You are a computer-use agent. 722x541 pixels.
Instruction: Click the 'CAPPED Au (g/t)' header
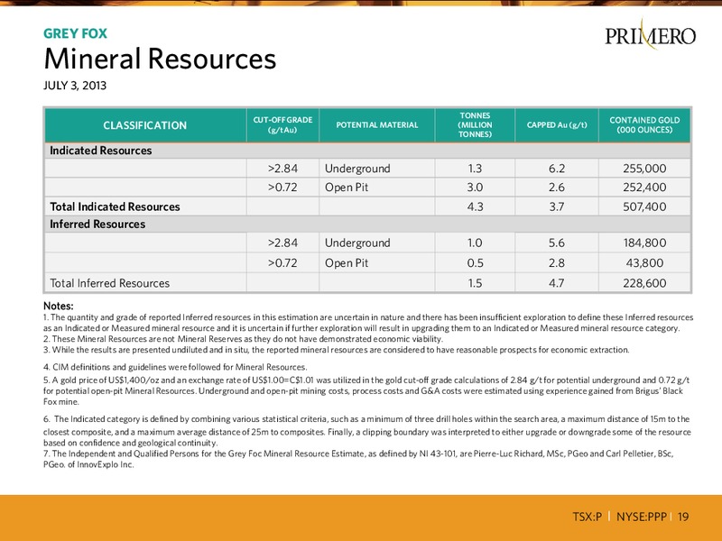[x=557, y=125]
